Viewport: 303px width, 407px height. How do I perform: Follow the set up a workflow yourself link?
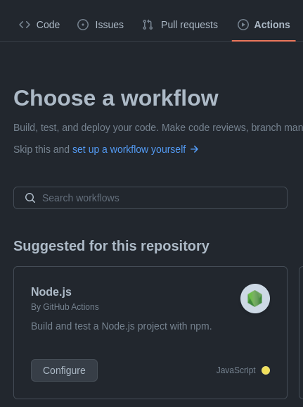(129, 149)
